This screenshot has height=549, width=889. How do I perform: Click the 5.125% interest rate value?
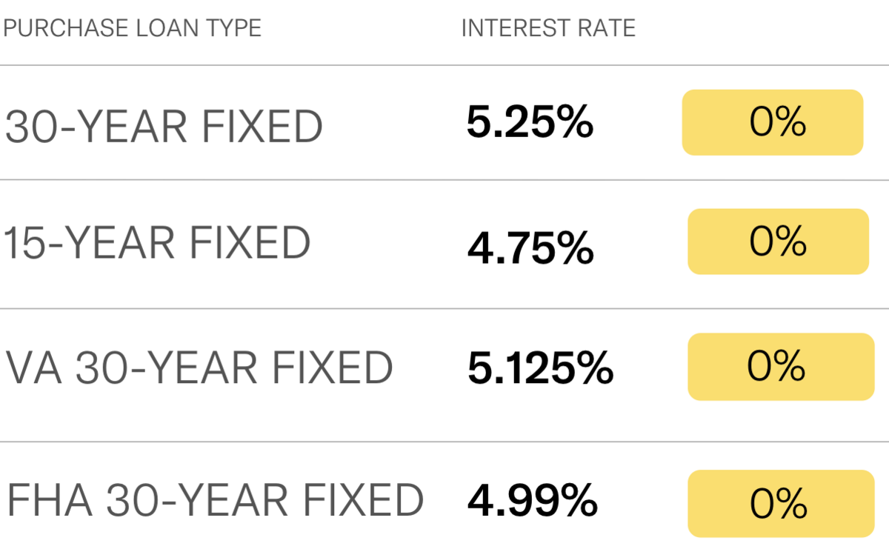tap(540, 367)
